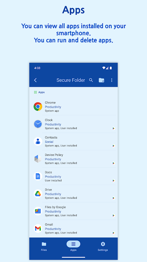Viewport: 147px width, 262px height.
Task: Open the Play Store badge for Clock
Action: point(113,128)
